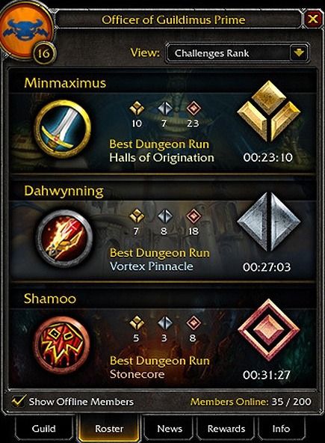Viewport: 325px width, 443px height.
Task: Click the yellow arrow on View dropdown
Action: pos(299,53)
